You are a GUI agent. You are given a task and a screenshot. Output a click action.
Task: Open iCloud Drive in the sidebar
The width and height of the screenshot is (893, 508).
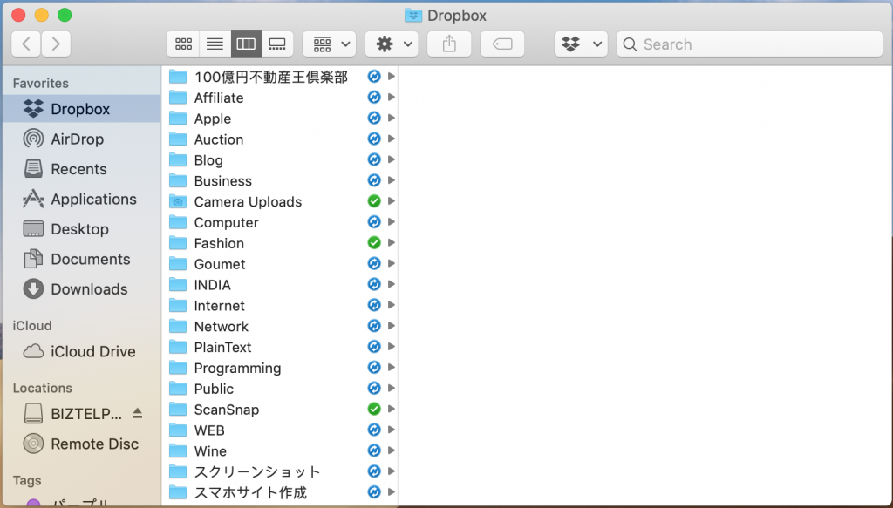tap(81, 351)
